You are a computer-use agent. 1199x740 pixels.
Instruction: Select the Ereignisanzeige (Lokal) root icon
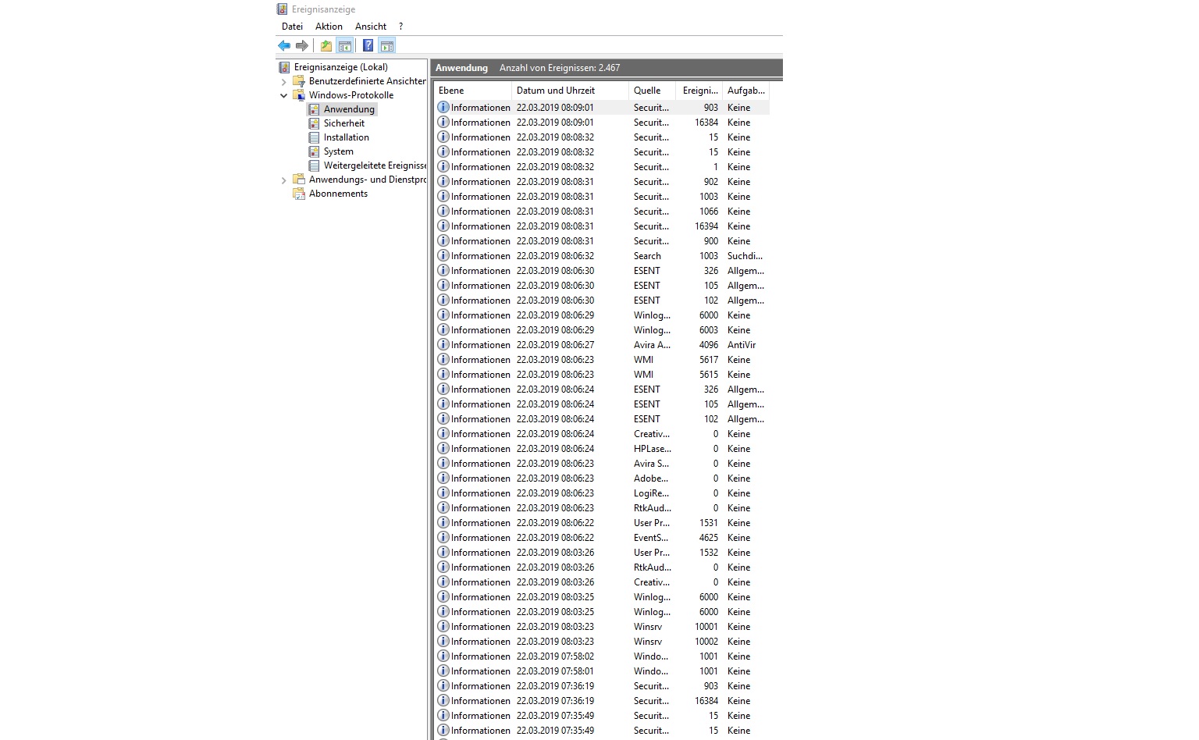click(284, 67)
